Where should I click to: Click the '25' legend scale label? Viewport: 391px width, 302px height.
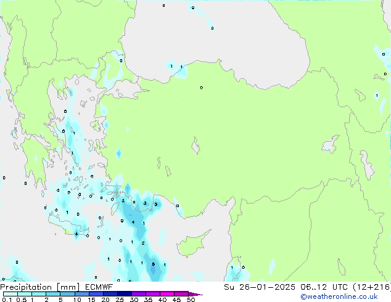pyautogui.click(x=120, y=300)
